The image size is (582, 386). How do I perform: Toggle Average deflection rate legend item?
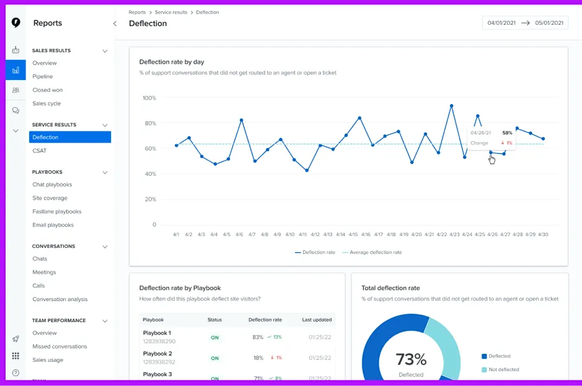pos(372,252)
